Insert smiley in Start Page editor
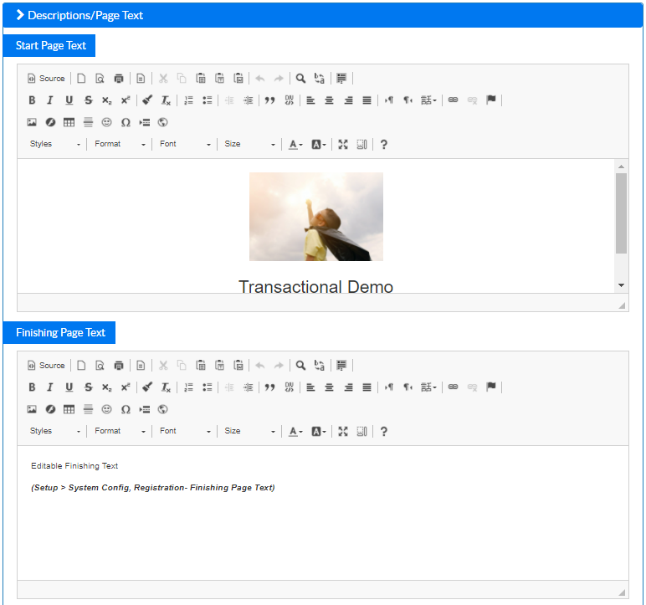This screenshot has width=646, height=605. pos(107,122)
